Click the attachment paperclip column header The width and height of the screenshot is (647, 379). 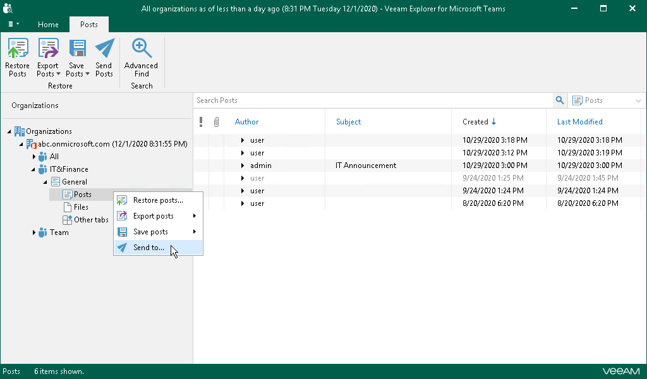pos(216,122)
